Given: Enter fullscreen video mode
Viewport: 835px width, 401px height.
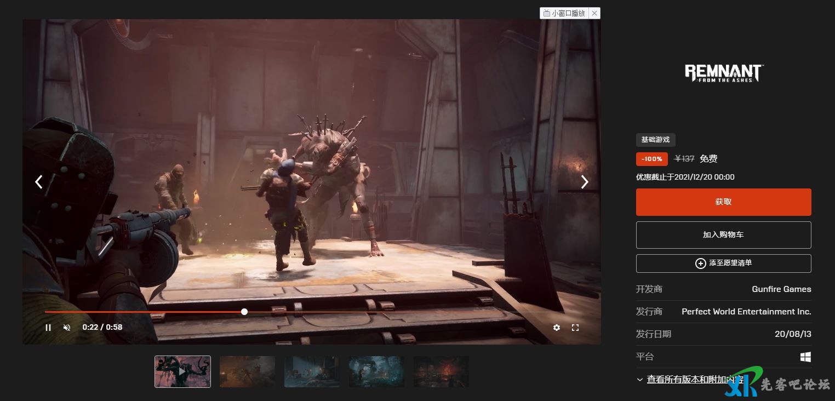Looking at the screenshot, I should [575, 328].
